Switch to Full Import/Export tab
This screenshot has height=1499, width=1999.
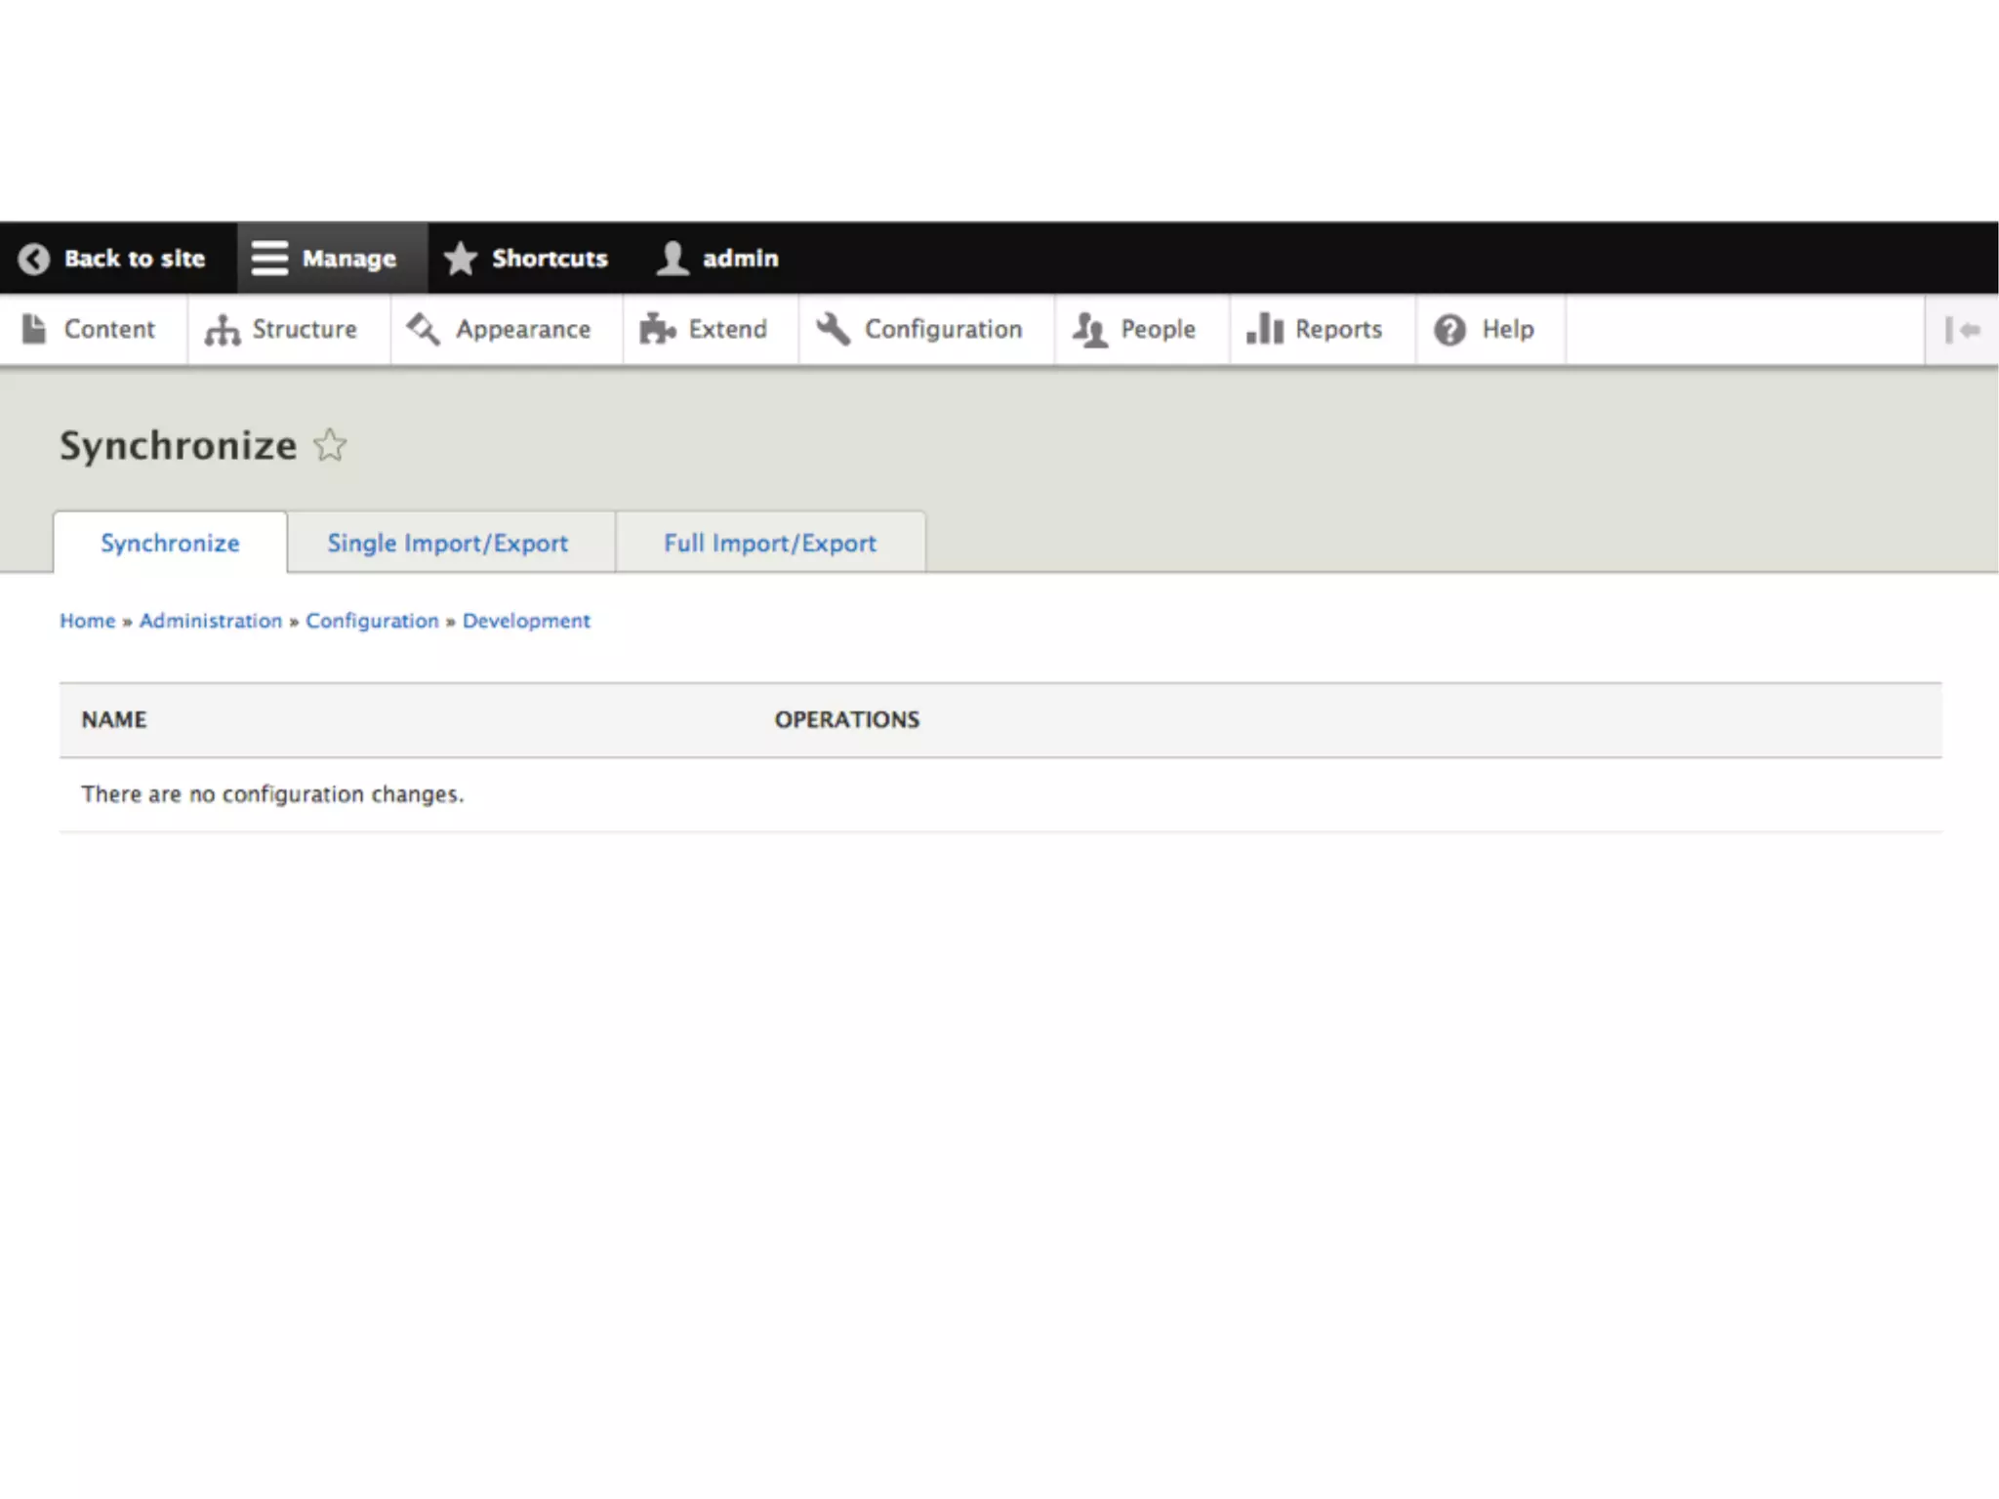[769, 544]
